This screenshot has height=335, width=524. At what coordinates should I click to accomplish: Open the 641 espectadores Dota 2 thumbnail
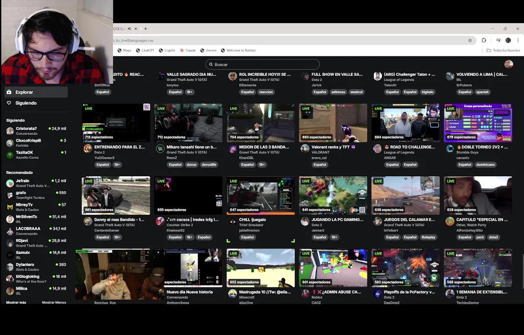pyautogui.click(x=333, y=195)
